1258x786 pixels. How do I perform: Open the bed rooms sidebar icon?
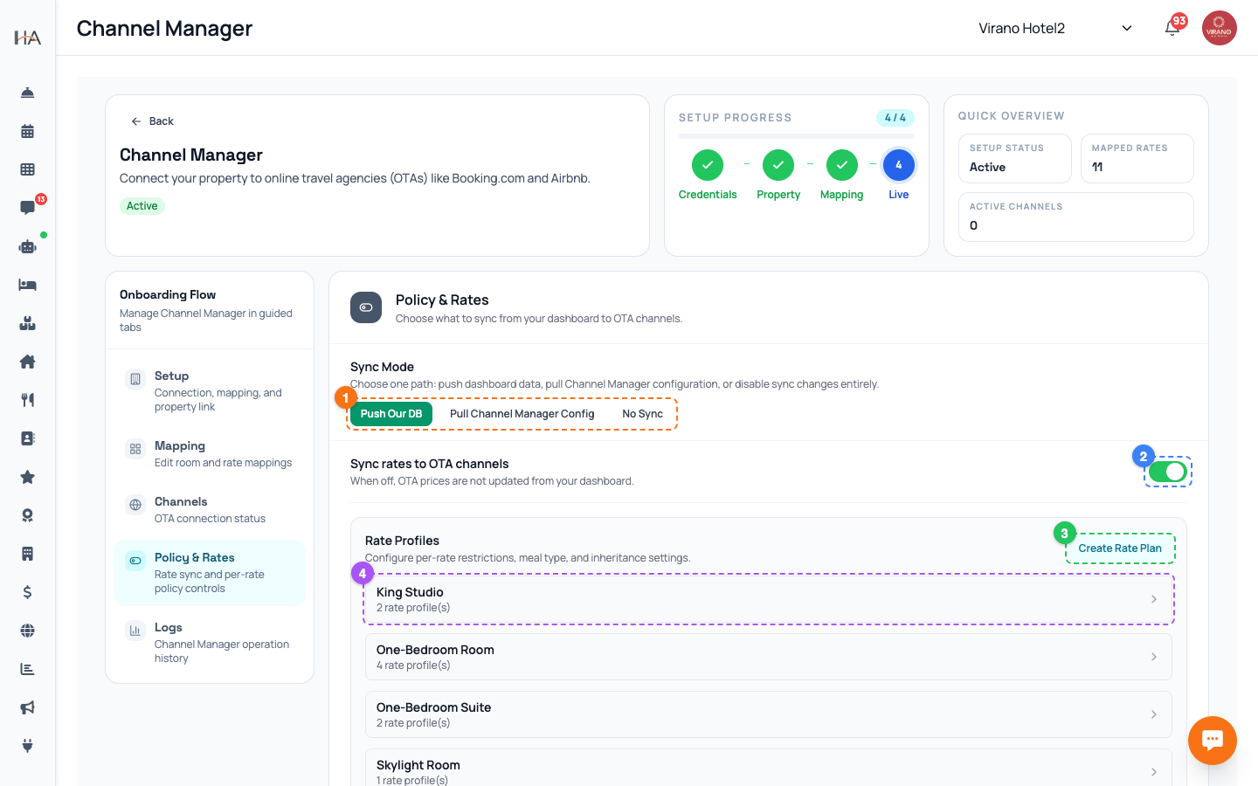28,285
